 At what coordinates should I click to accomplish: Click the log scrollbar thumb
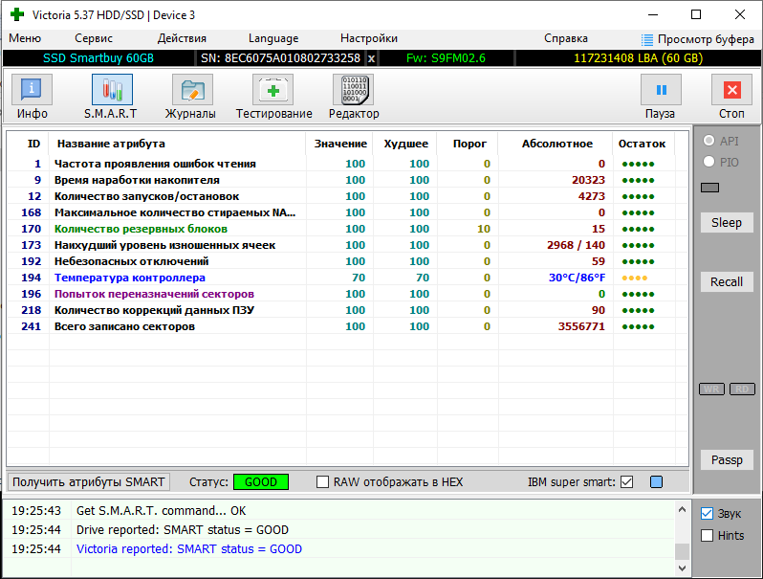click(682, 551)
